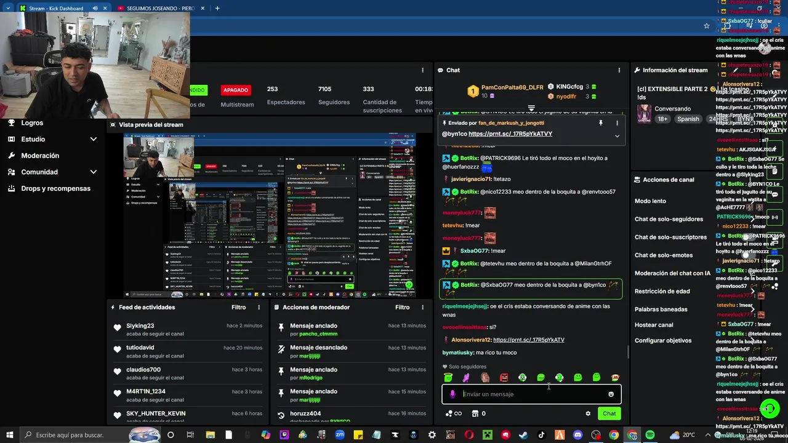
Task: Click M4RT1N_1234 in activity feed
Action: click(x=146, y=391)
